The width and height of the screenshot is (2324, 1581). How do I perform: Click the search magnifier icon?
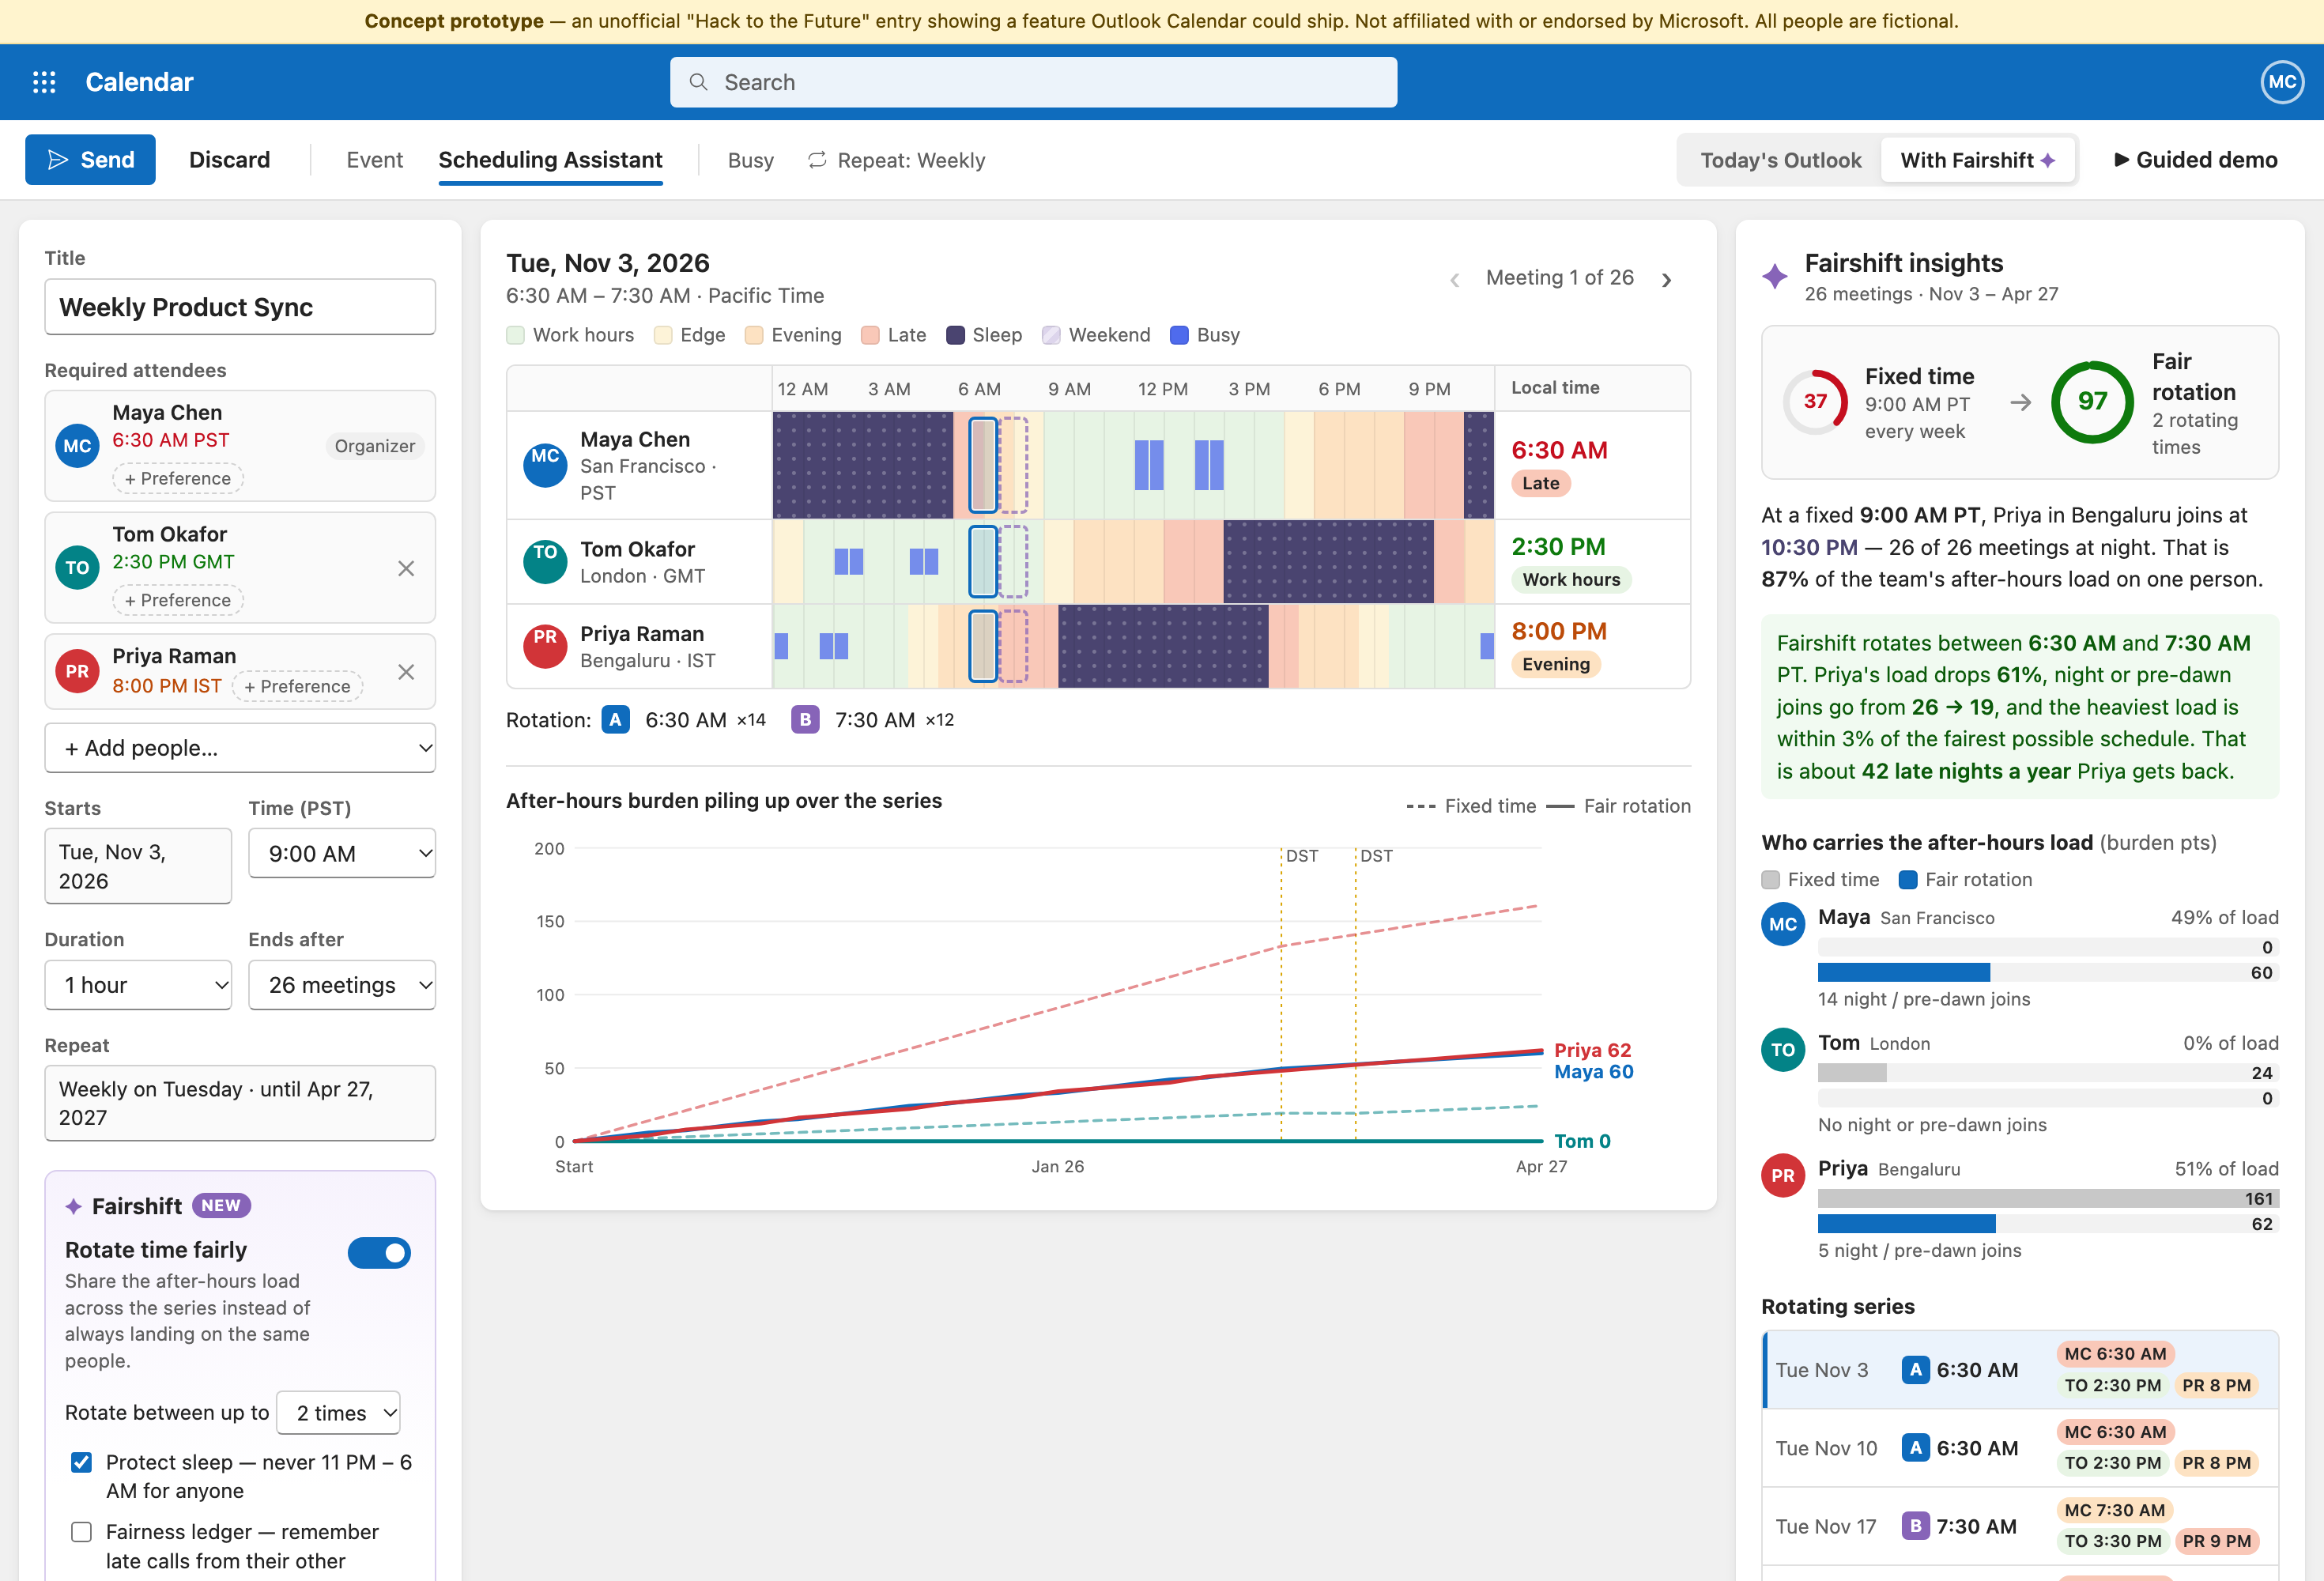pyautogui.click(x=698, y=82)
